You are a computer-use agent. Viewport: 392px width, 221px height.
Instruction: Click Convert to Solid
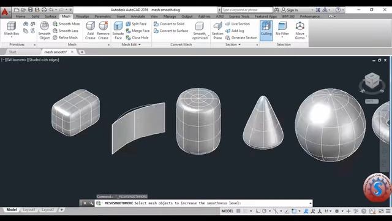(x=169, y=24)
